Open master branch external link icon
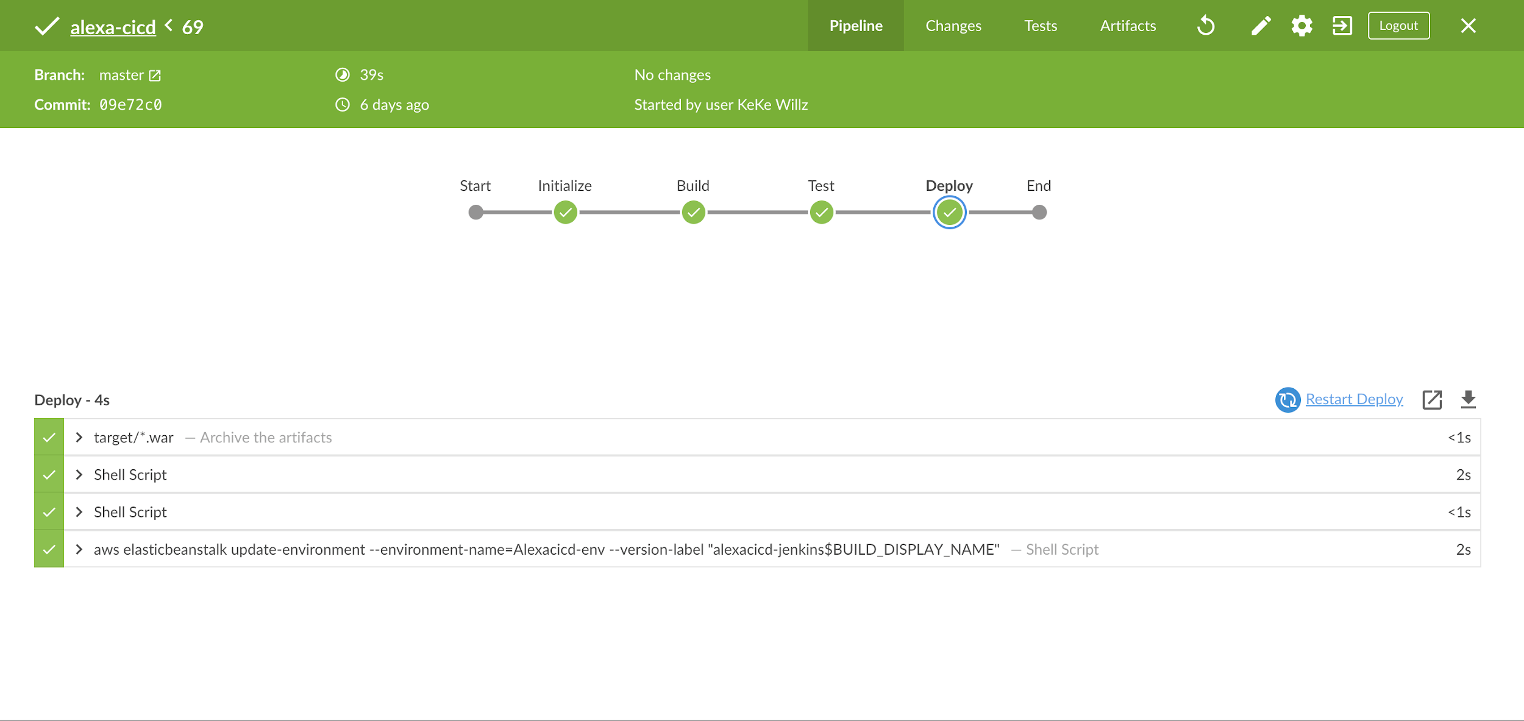 tap(155, 76)
